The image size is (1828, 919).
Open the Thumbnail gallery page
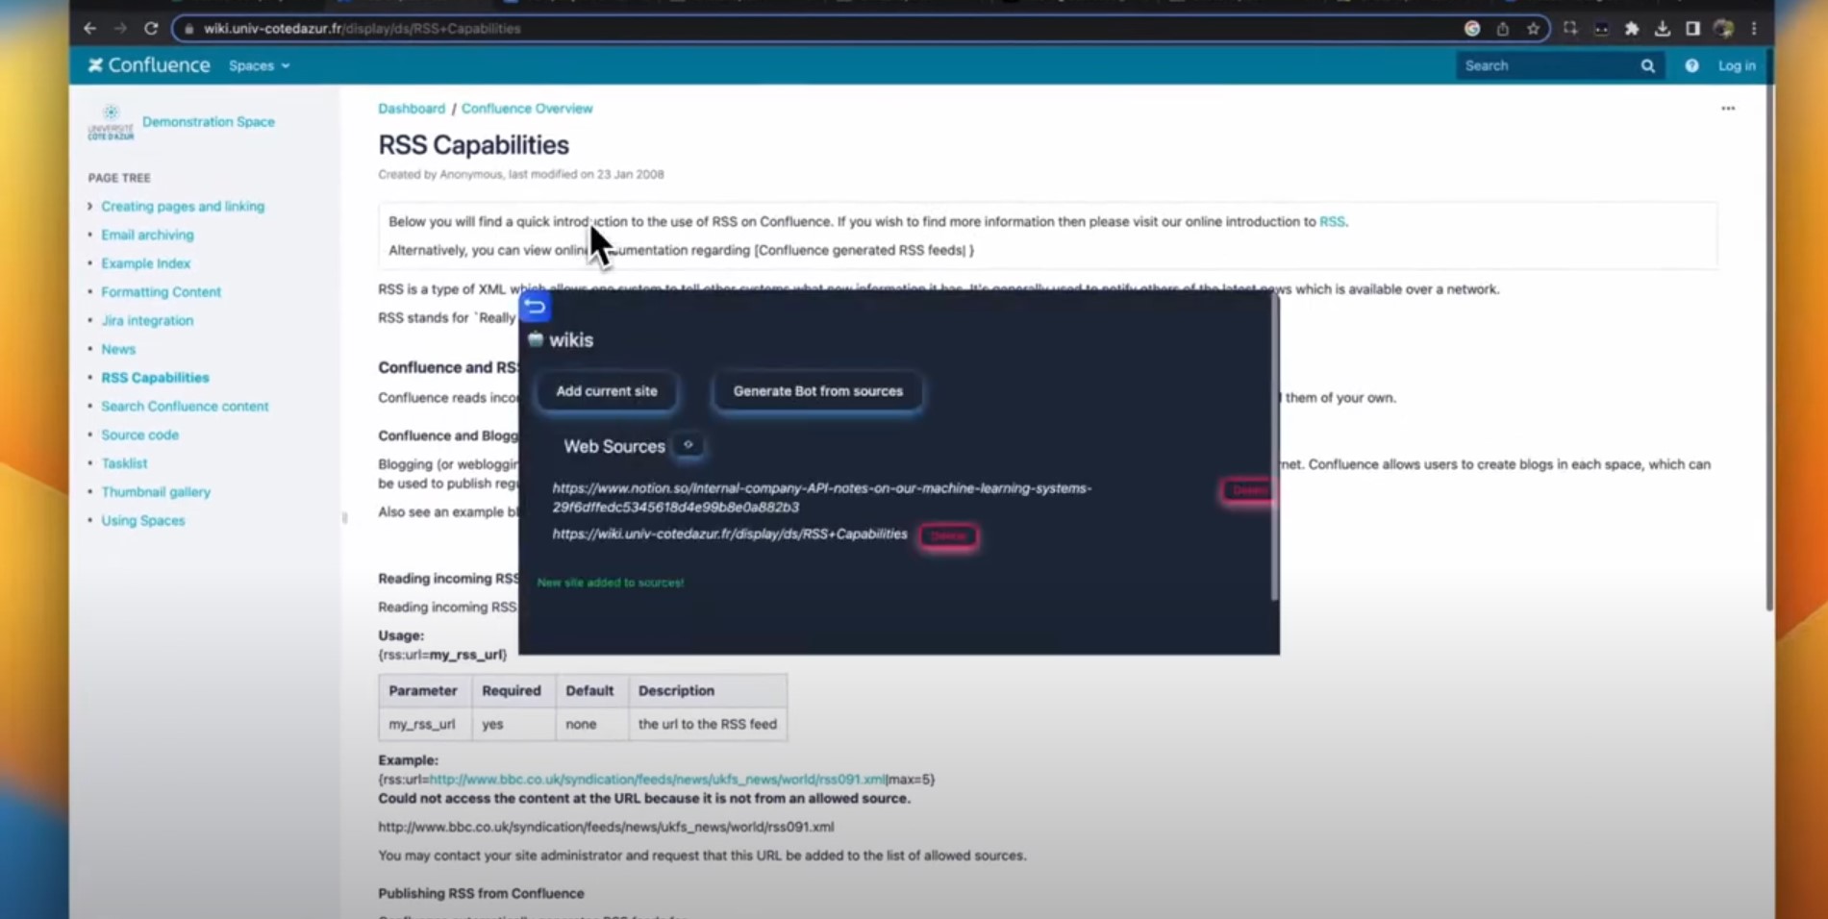click(156, 492)
